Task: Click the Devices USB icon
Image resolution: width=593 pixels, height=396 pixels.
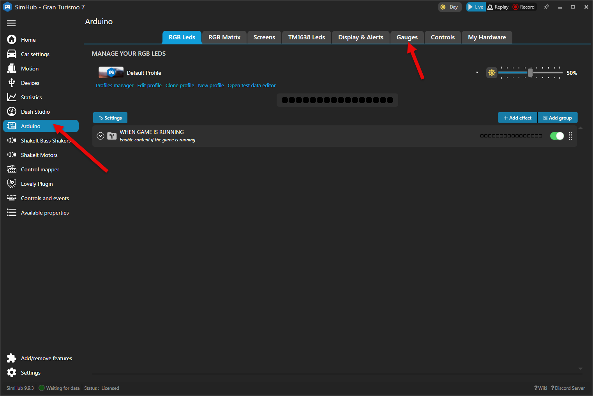Action: [x=12, y=83]
